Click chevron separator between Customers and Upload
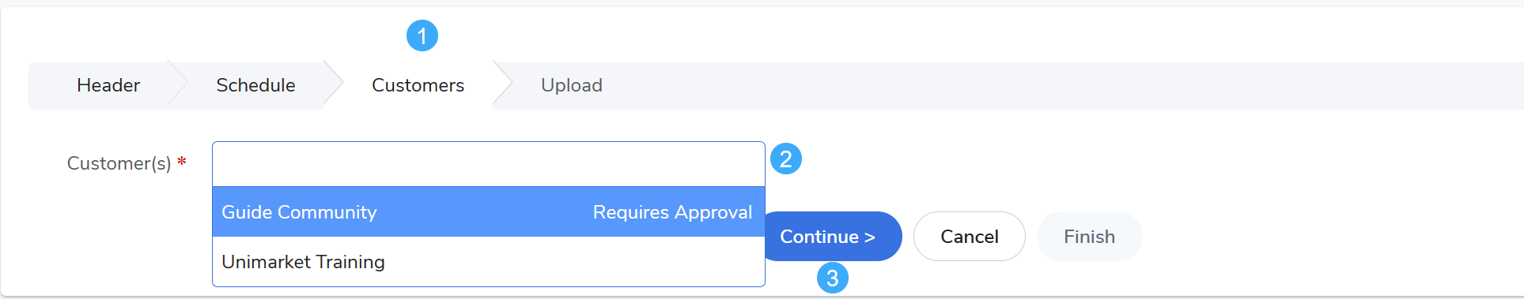Image resolution: width=1524 pixels, height=299 pixels. click(502, 85)
